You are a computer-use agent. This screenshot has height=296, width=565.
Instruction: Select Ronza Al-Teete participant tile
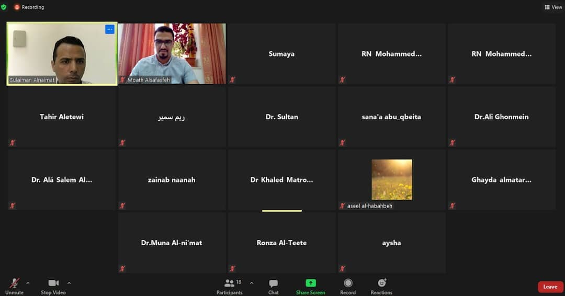click(x=281, y=243)
